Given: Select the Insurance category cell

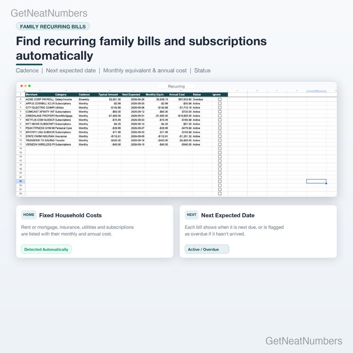Looking at the screenshot, I should 66,136.
